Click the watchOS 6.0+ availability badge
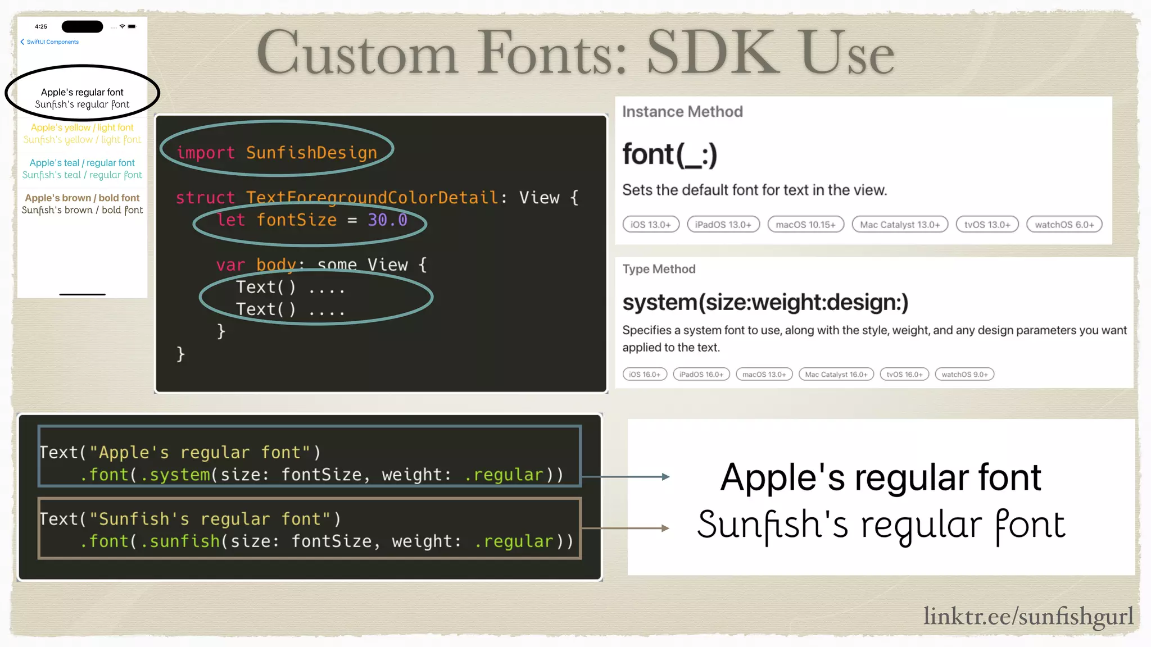This screenshot has width=1151, height=647. (1064, 225)
